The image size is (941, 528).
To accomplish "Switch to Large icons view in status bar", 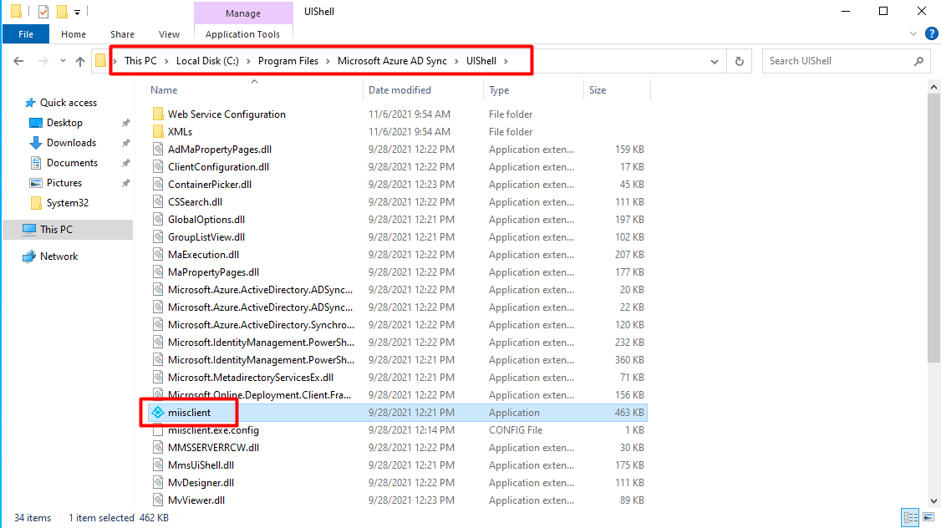I will [x=928, y=517].
